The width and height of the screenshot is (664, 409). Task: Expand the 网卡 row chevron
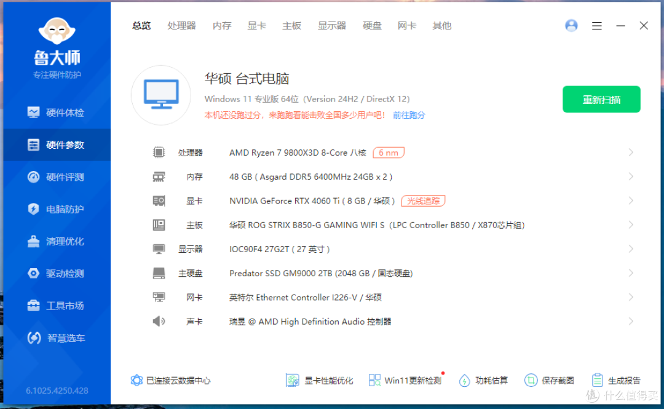(631, 297)
